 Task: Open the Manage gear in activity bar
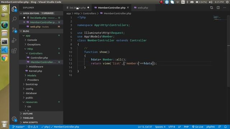(x=14, y=119)
